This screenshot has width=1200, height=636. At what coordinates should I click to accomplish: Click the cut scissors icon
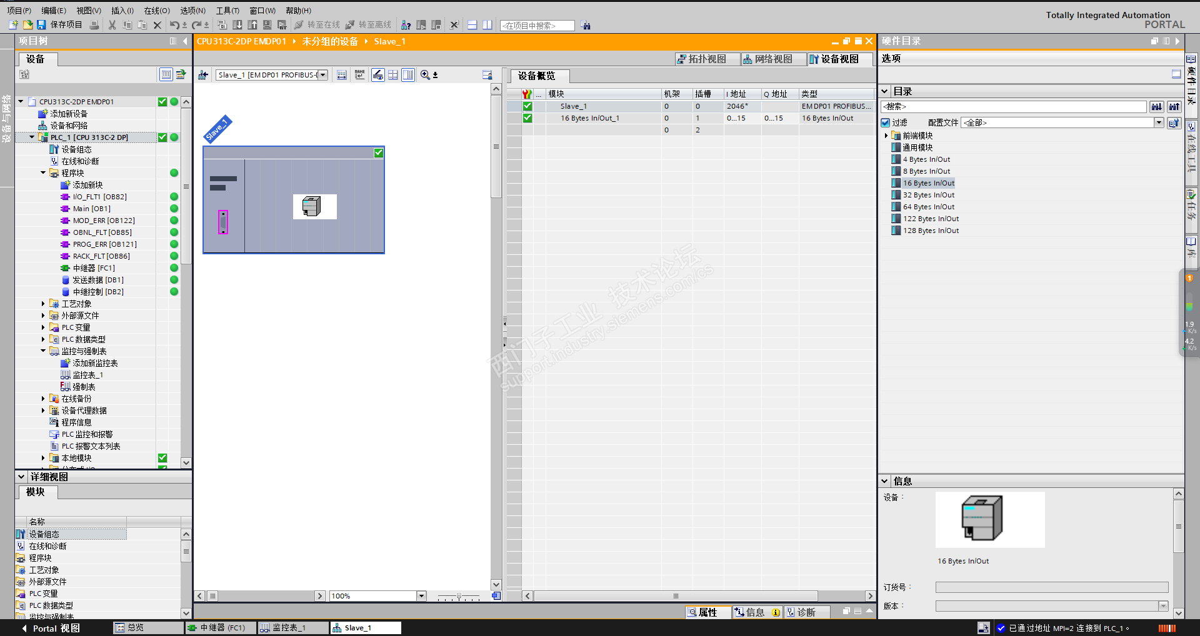pos(112,25)
